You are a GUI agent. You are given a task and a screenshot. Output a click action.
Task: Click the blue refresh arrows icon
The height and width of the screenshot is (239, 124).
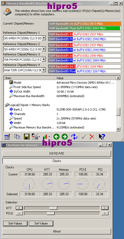[x=74, y=136]
